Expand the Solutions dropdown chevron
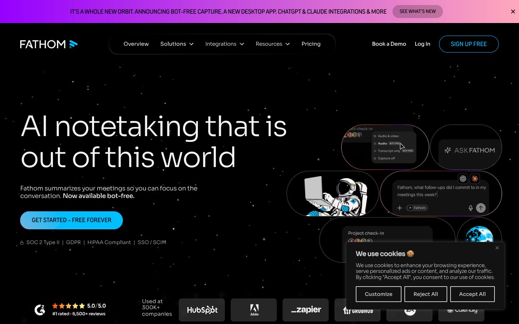519x324 pixels. [191, 44]
